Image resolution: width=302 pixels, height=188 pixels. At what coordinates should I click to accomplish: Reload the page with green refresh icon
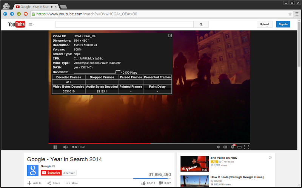[18, 14]
